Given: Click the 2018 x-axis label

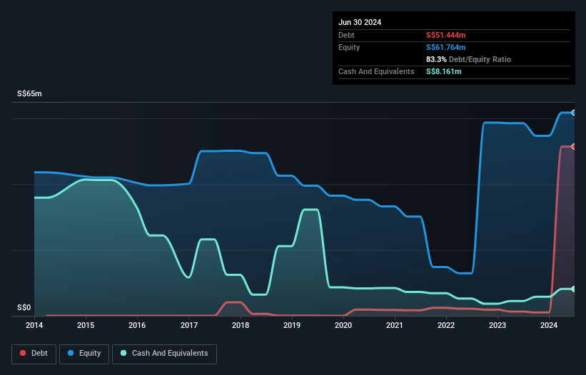Looking at the screenshot, I should [x=241, y=325].
